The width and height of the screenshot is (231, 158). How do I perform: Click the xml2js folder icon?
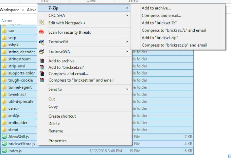[4, 116]
